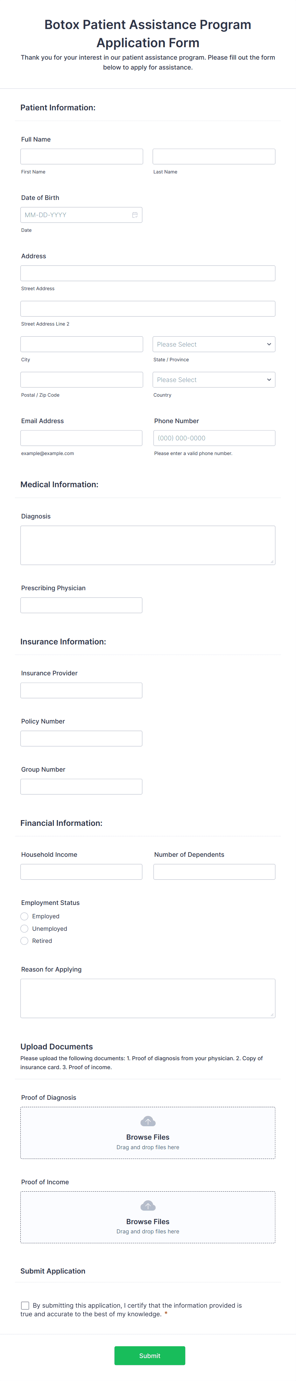Select the Unemployed radio button
Viewport: 296px width, 1381px height.
point(24,929)
